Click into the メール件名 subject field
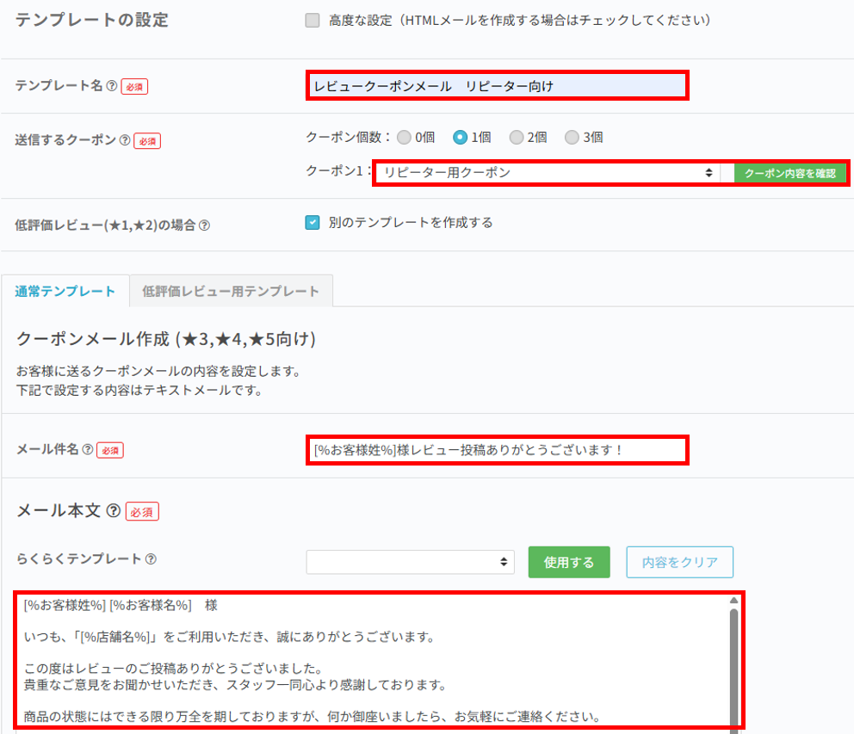This screenshot has width=854, height=734. pyautogui.click(x=497, y=450)
